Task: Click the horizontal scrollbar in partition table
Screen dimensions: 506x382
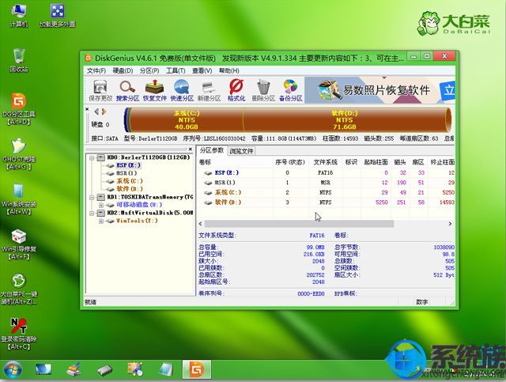Action: (x=299, y=224)
